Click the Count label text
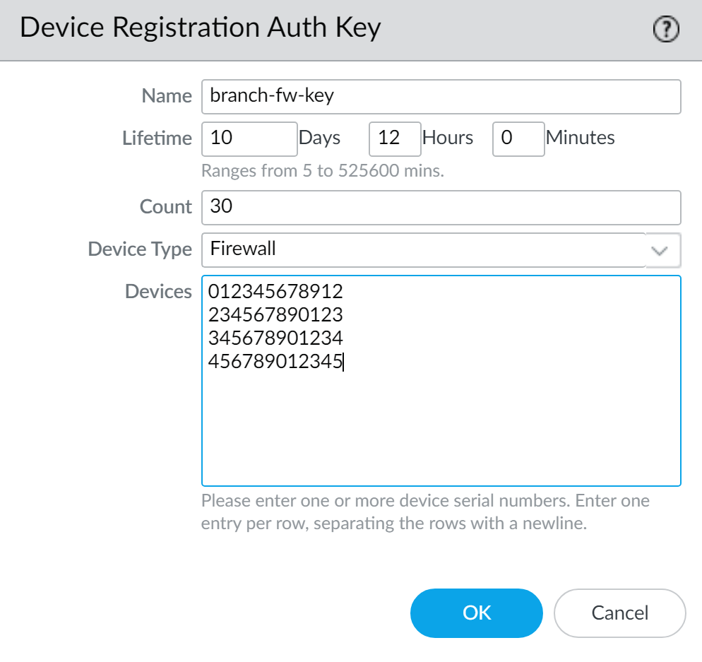 coord(166,207)
